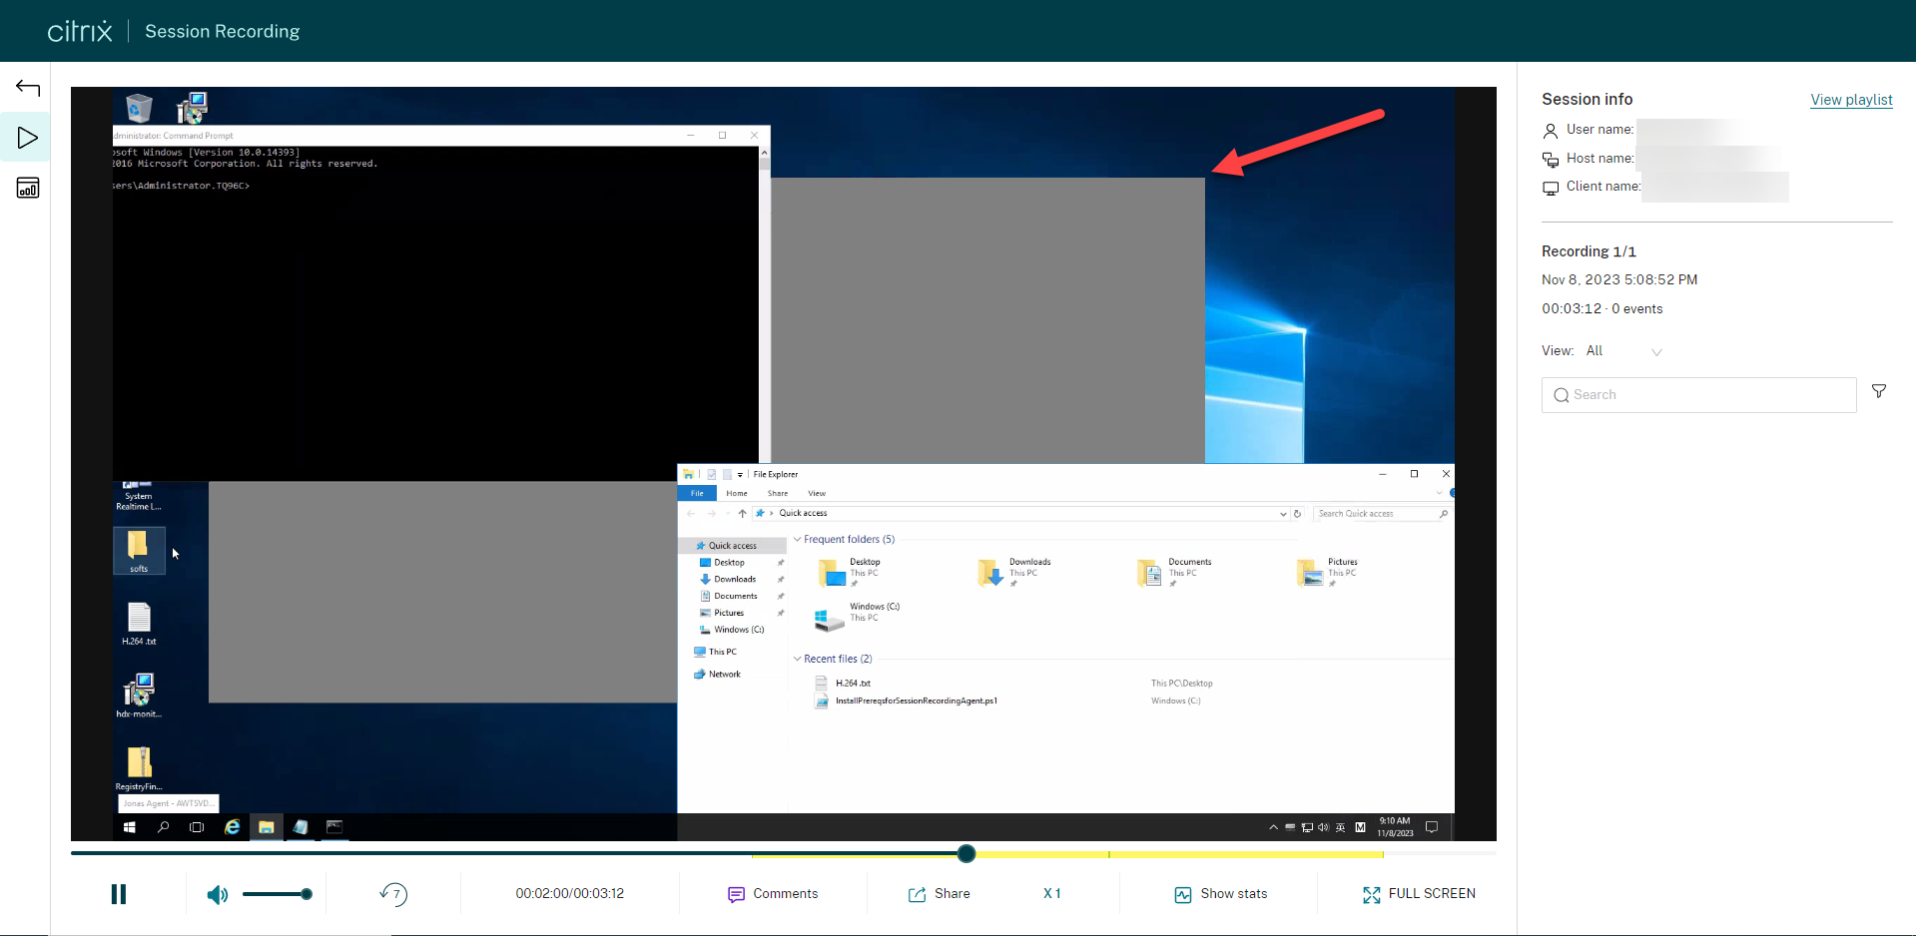Select the softs folder on recorded desktop
This screenshot has width=1916, height=936.
pos(139,551)
